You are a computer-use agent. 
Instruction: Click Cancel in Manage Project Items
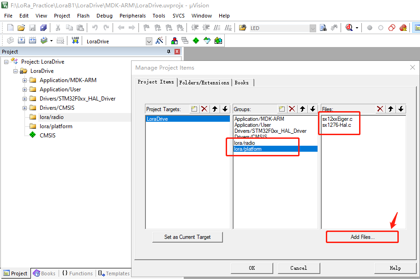click(x=299, y=268)
